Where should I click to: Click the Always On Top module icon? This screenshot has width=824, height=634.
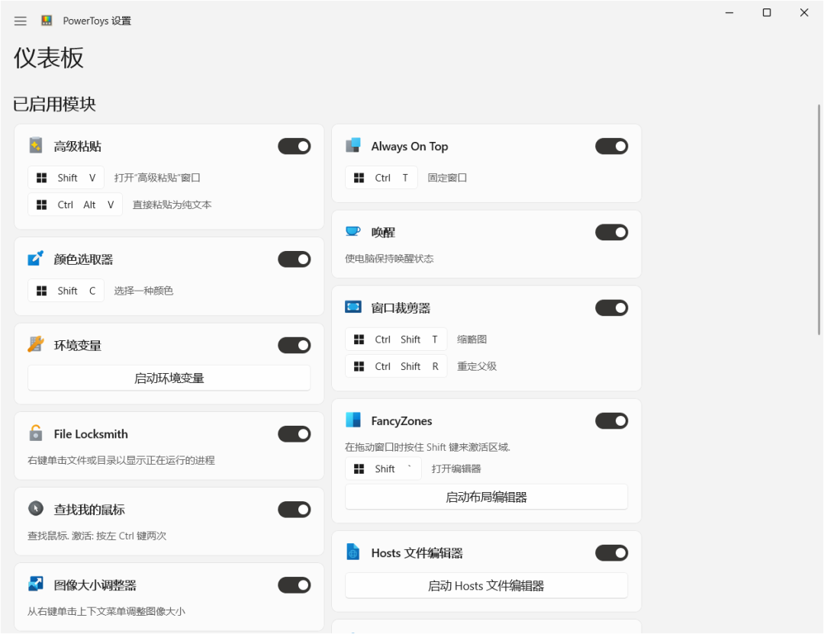click(x=353, y=146)
